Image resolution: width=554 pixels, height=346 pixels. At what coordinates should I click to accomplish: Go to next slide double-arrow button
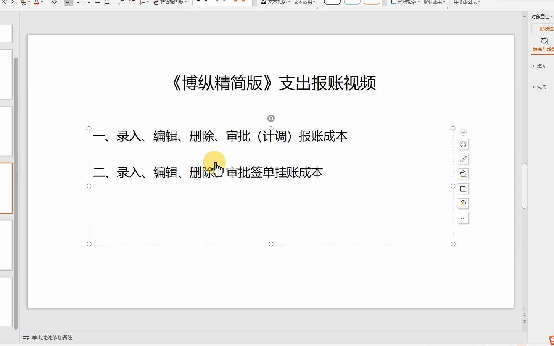click(525, 322)
